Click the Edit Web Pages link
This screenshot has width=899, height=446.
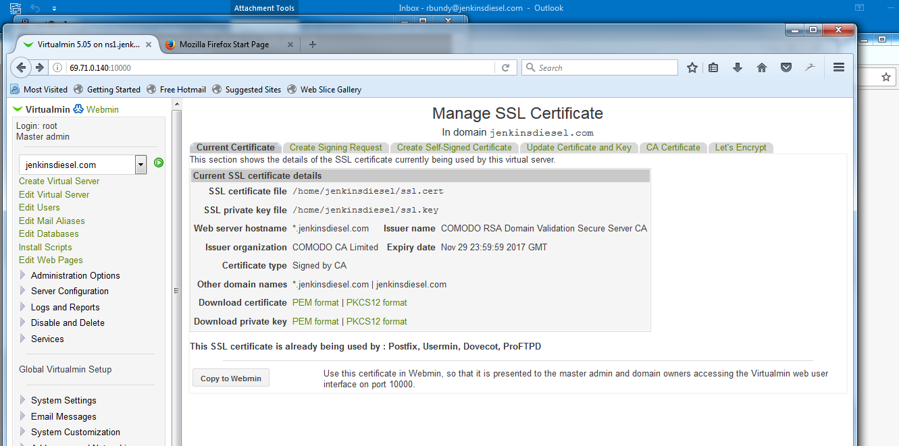51,260
